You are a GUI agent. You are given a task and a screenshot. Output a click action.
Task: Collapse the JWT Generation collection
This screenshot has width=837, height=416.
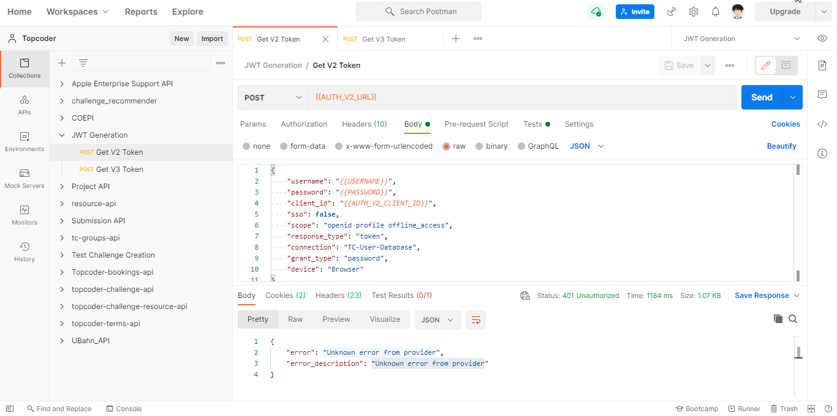point(62,135)
